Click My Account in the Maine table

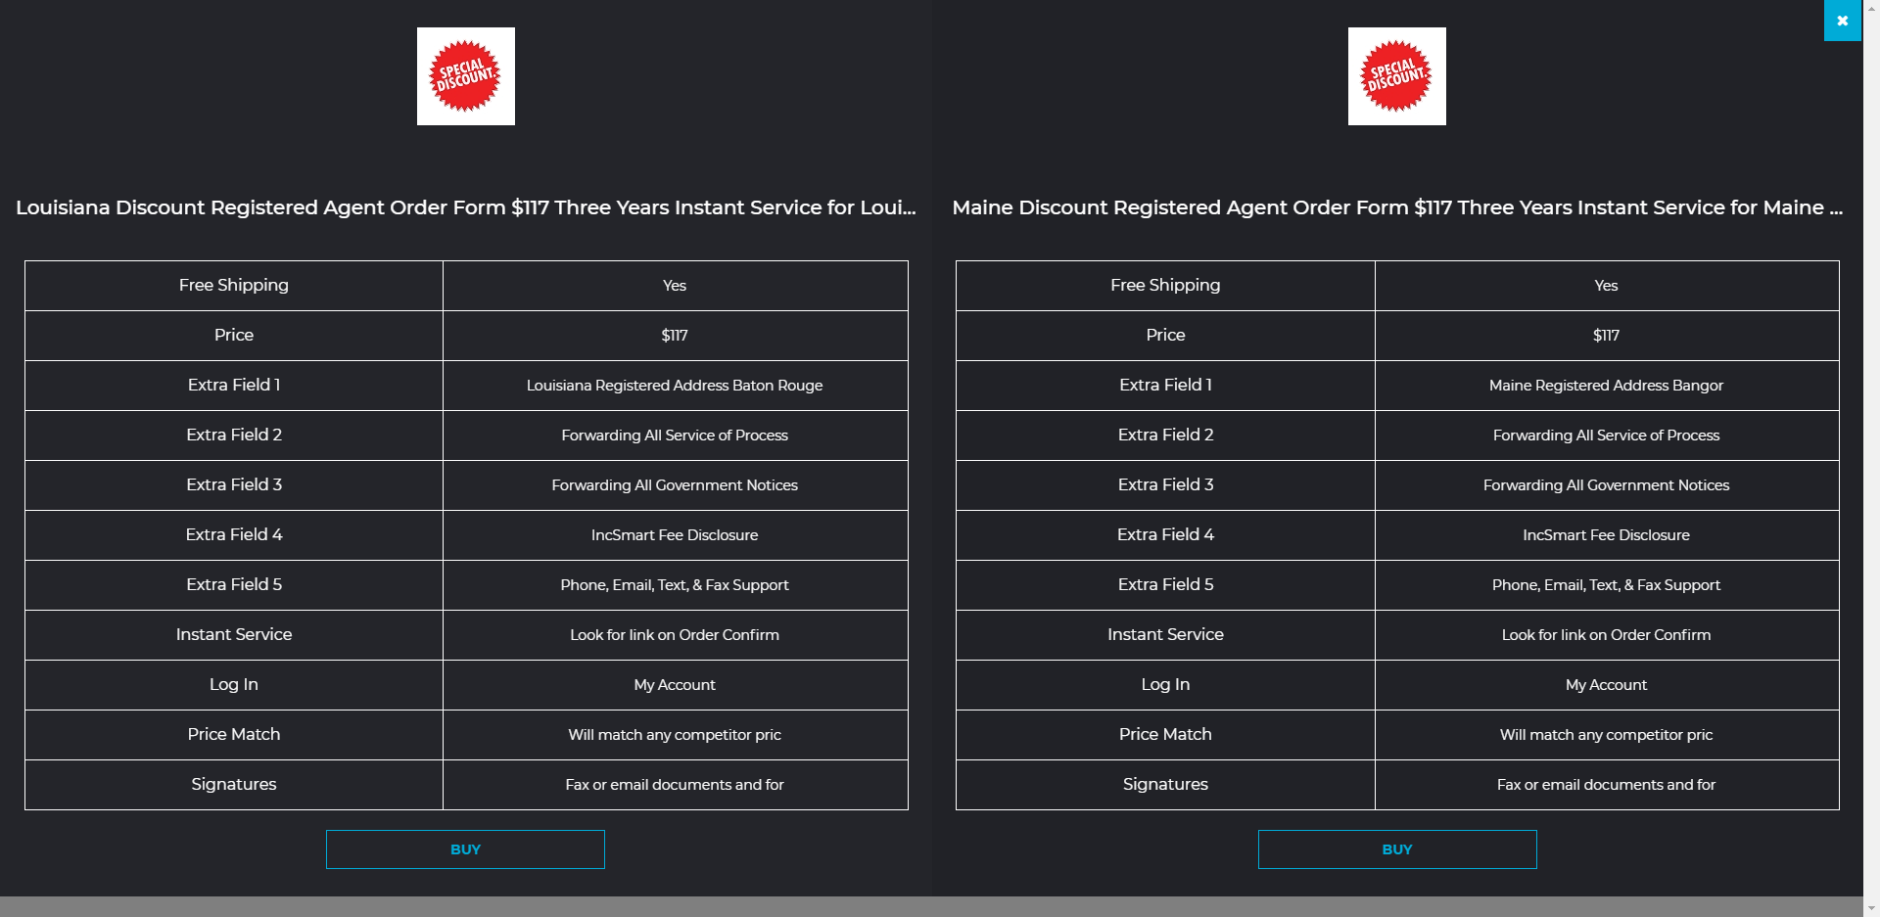(x=1606, y=685)
